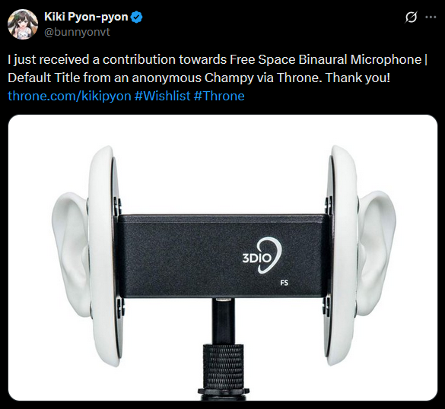
Task: Click the blue verified checkmark badge
Action: 136,17
